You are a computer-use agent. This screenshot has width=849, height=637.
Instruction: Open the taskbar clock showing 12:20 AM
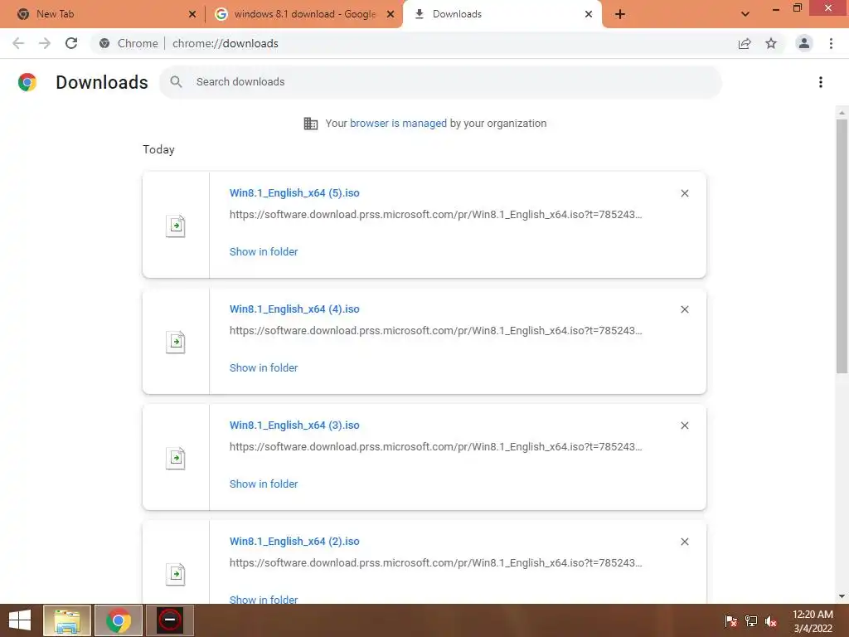(x=813, y=620)
